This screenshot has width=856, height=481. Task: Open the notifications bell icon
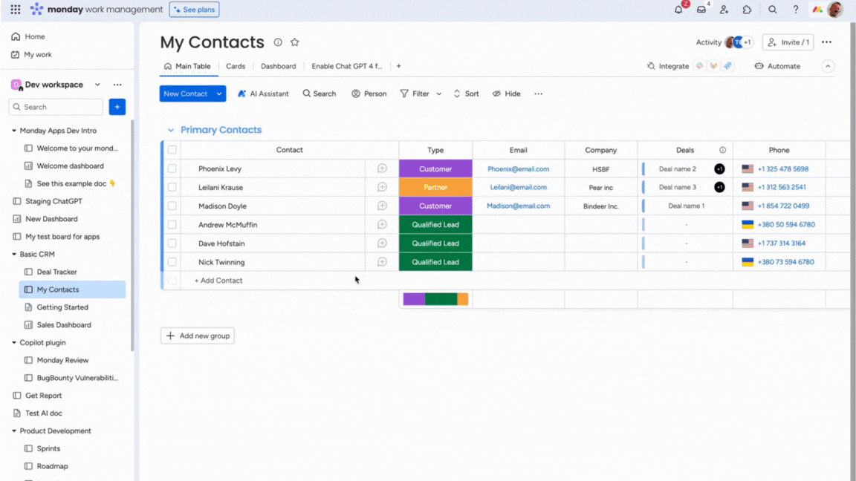[678, 9]
